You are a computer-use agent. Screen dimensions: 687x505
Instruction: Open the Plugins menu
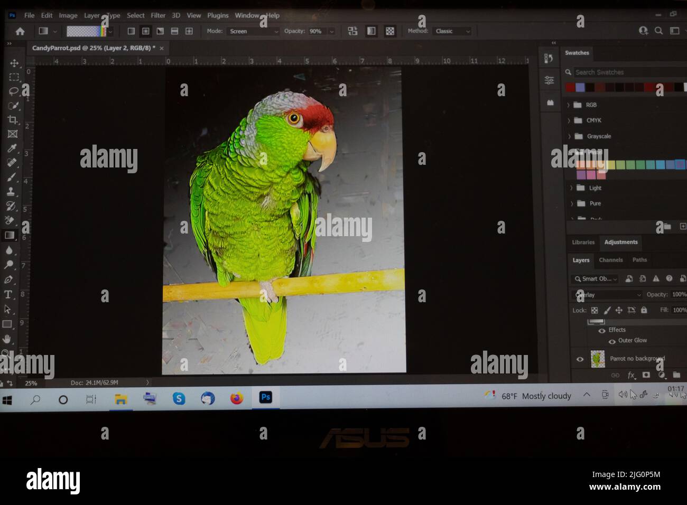[218, 15]
